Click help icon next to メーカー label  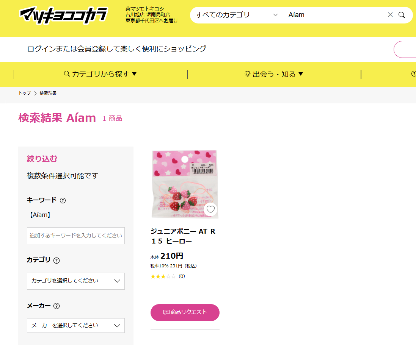[57, 306]
